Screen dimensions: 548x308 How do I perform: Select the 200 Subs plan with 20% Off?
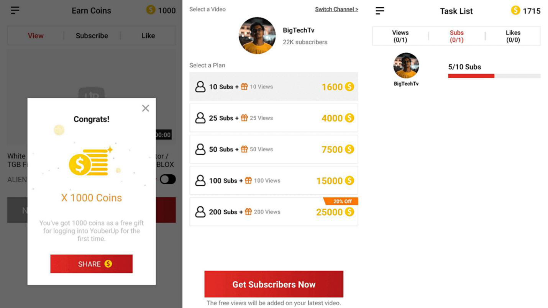pos(274,211)
